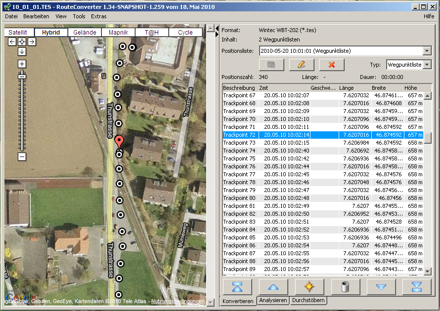Click the move-to-bottom positions button
Viewport: 440px width, 311px height.
click(x=416, y=287)
